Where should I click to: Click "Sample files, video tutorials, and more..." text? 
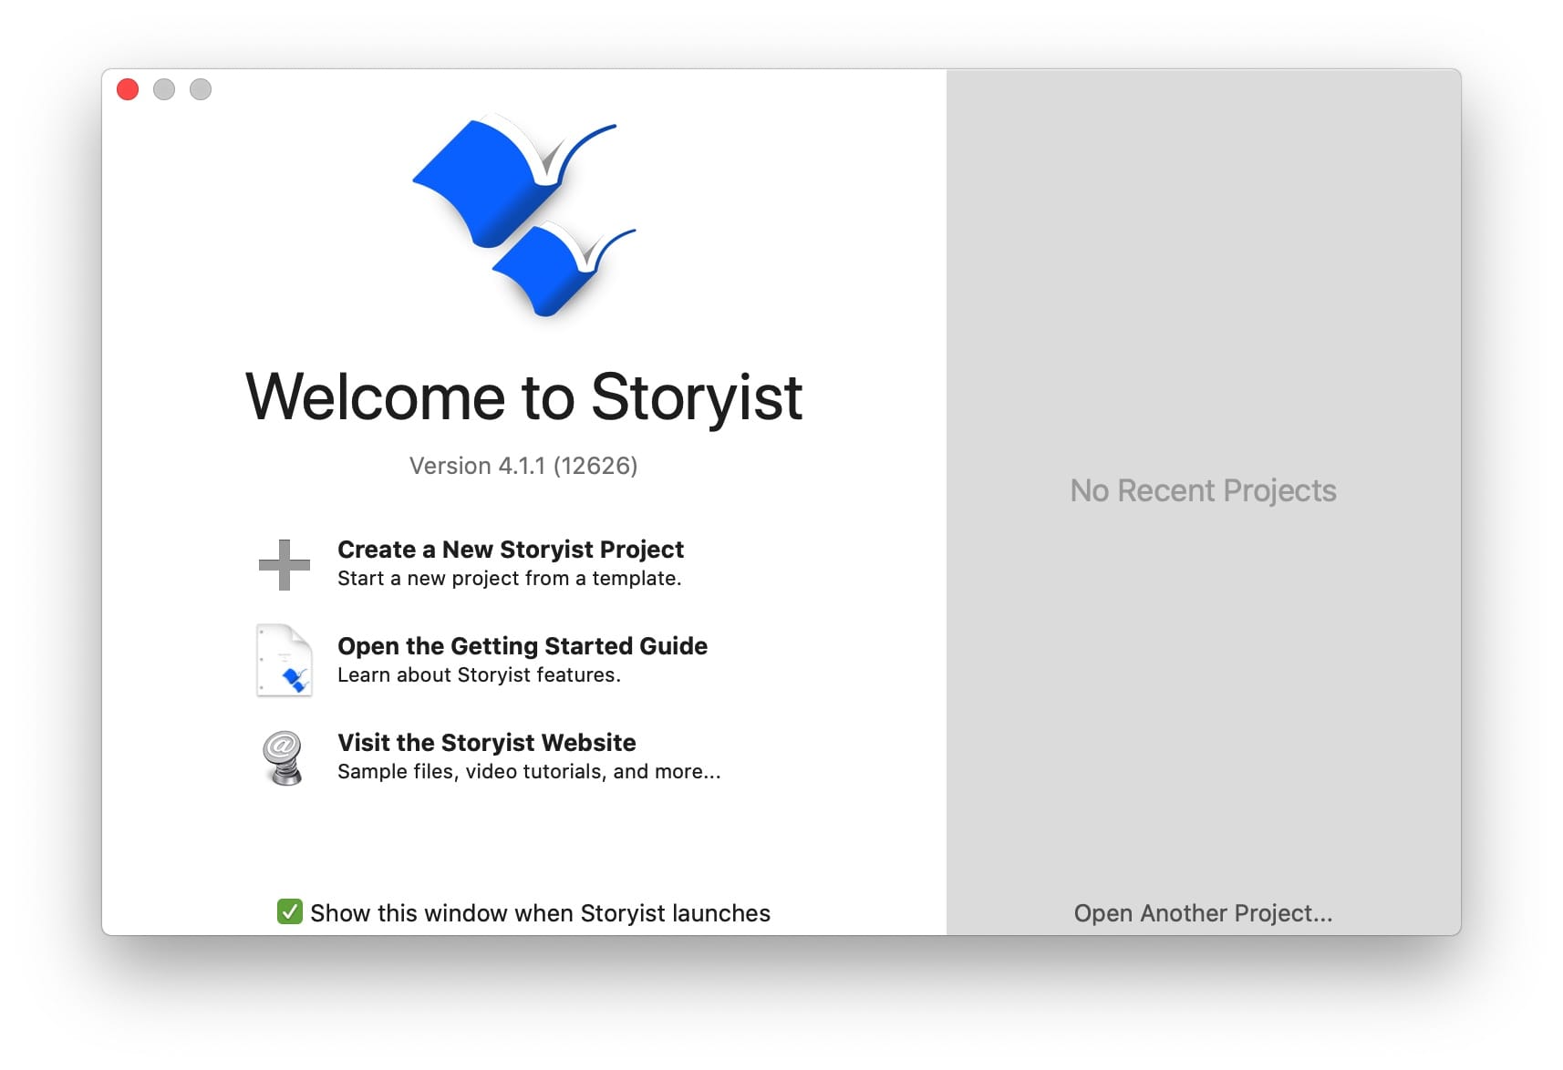[529, 772]
